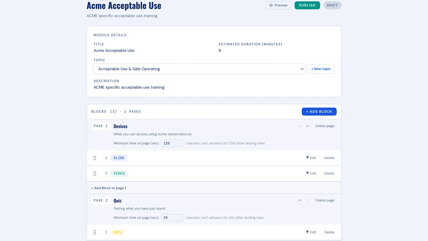Click 'Testing what you have just learnt' text

click(x=139, y=209)
